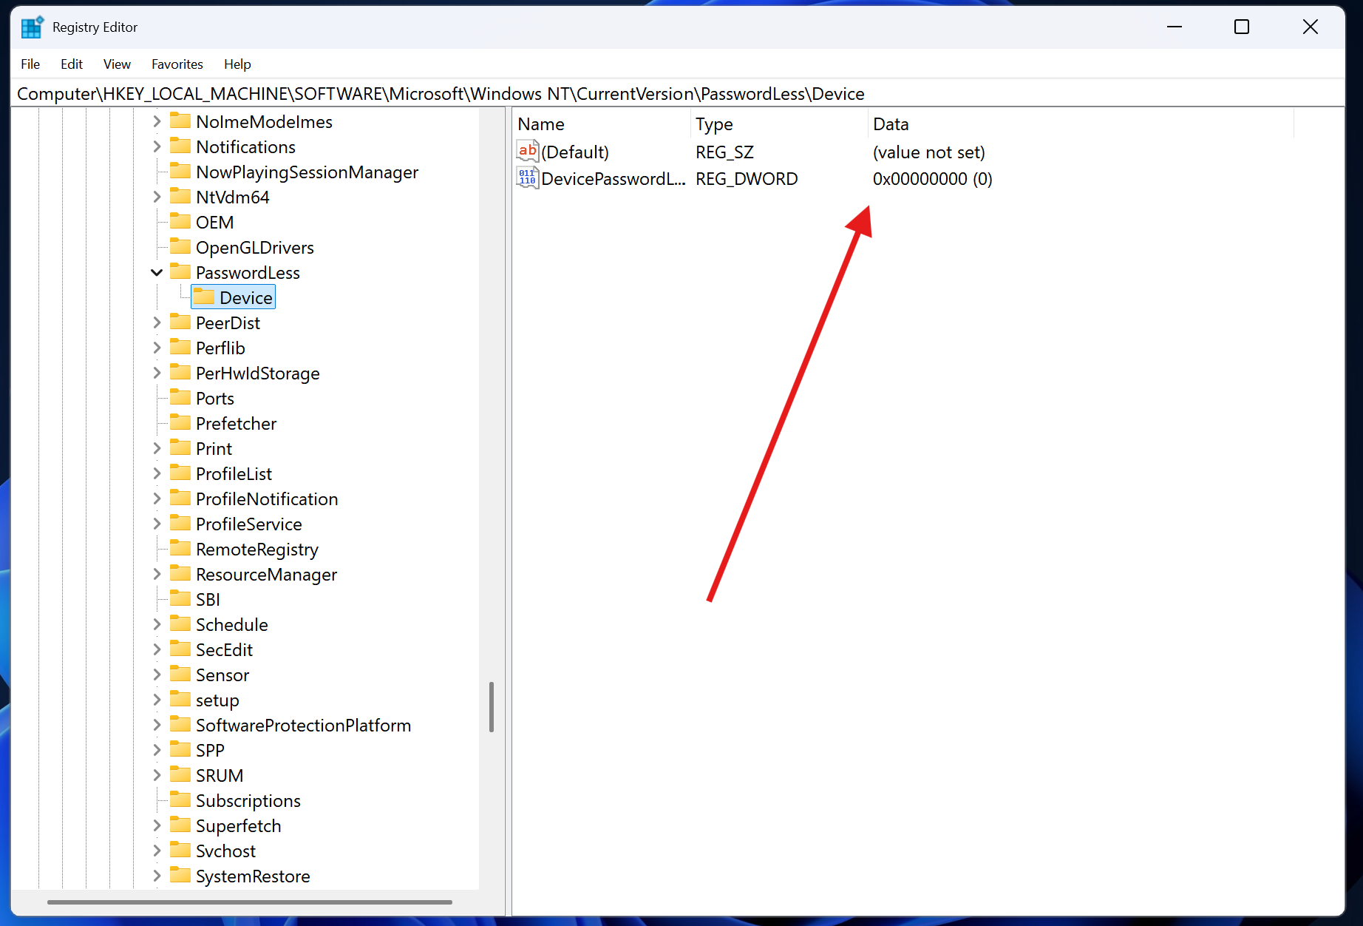
Task: Minimize the Registry Editor window
Action: (x=1175, y=27)
